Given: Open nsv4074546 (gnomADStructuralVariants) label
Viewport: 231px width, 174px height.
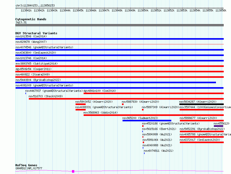Looking at the screenshot, I should (x=44, y=47).
